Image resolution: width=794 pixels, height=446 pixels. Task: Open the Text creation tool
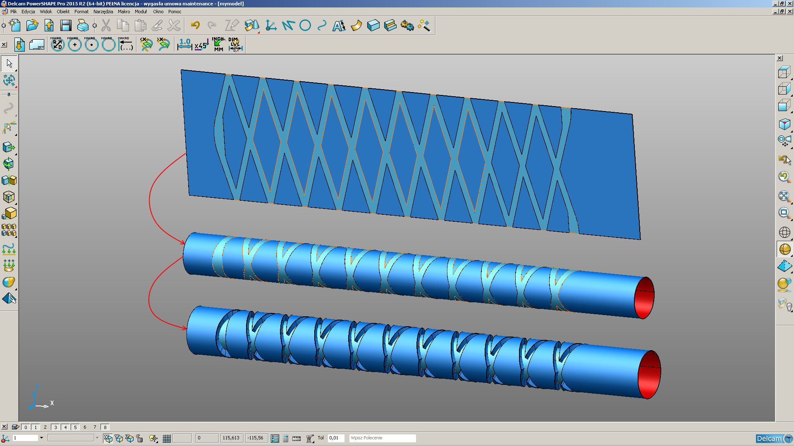pos(339,25)
